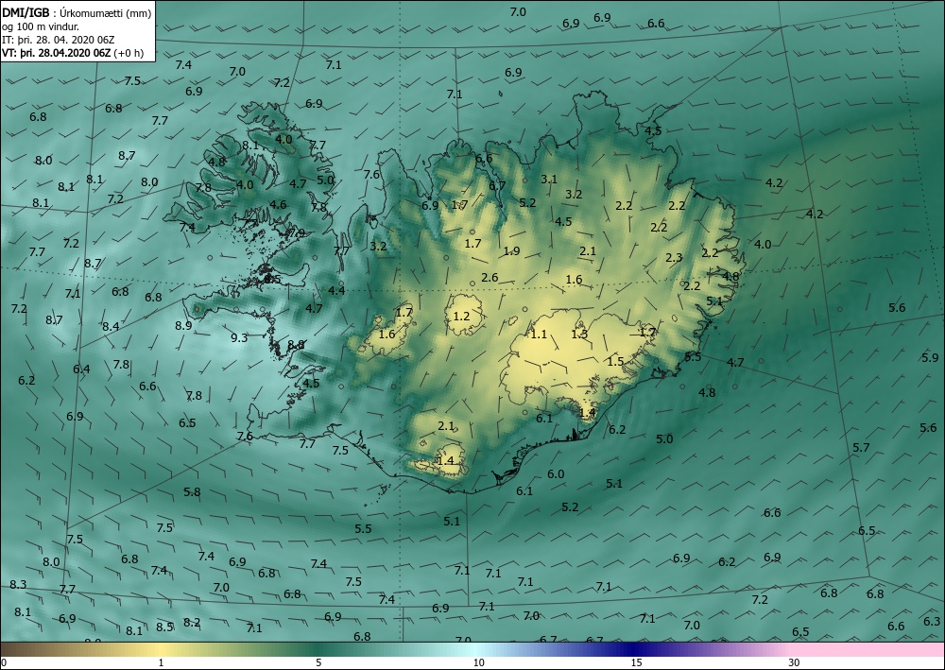The width and height of the screenshot is (945, 670).
Task: Click the 4.4 value near the dotted latitude line
Action: point(336,290)
